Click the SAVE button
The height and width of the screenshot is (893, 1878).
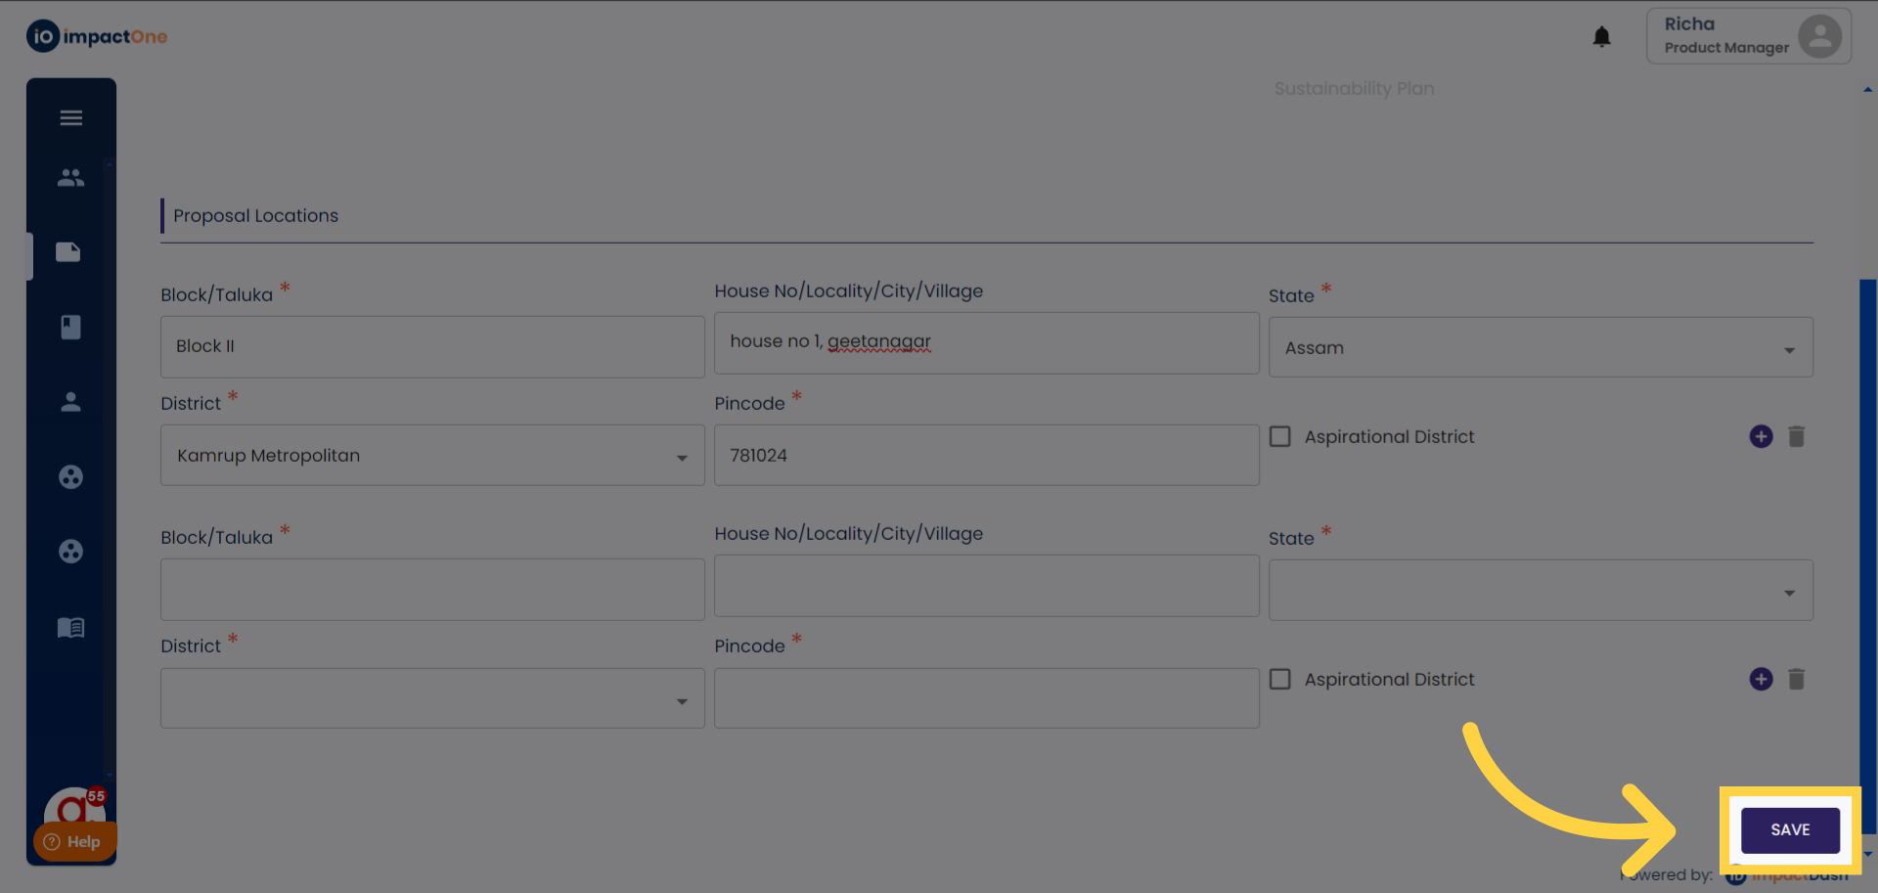click(x=1790, y=829)
